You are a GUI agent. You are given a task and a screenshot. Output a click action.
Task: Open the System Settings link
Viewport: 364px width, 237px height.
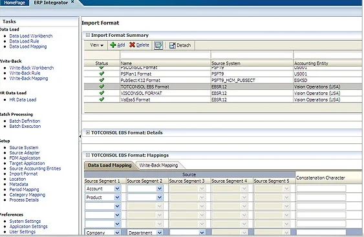[25, 222]
